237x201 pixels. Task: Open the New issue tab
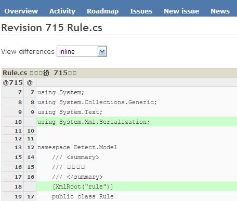[x=181, y=11]
